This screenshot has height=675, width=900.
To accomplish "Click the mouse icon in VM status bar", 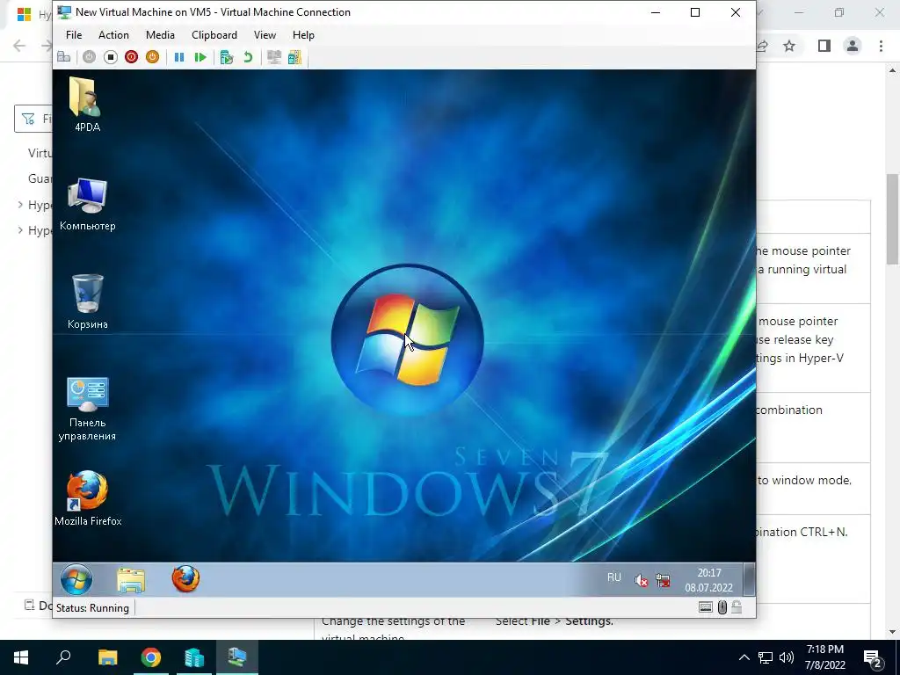I will (x=722, y=607).
